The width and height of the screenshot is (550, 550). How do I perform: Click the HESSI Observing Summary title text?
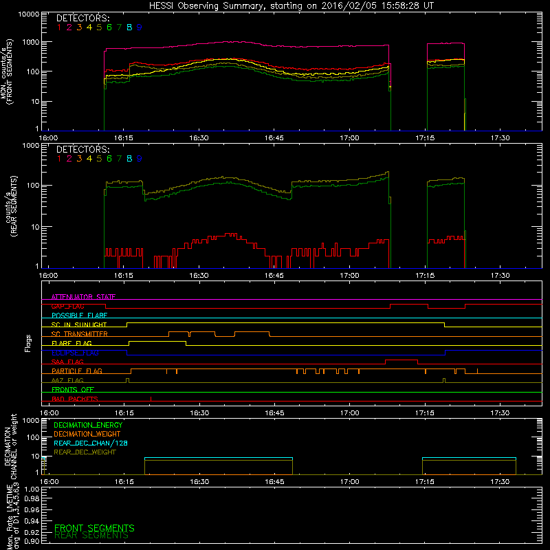291,5
